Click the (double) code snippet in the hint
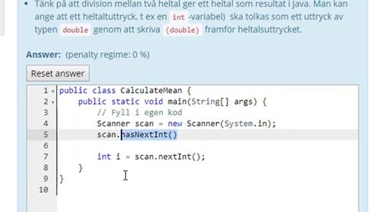This screenshot has width=378, height=212. pos(183,30)
